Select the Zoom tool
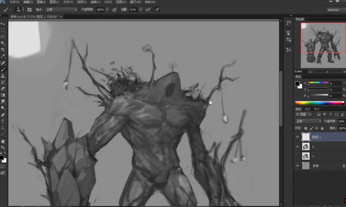Viewport: 346px width, 207px height. coord(3,147)
